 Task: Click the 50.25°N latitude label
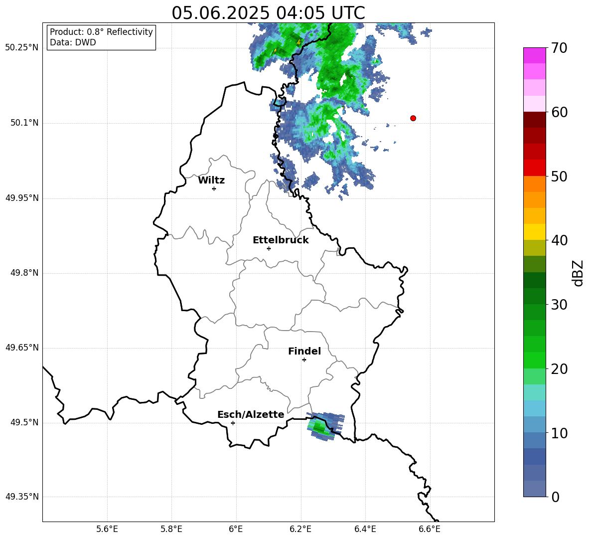pos(22,48)
